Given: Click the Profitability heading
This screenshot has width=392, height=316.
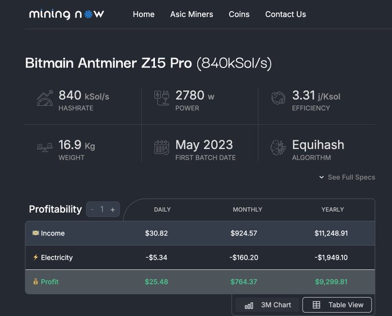Looking at the screenshot, I should (x=55, y=209).
